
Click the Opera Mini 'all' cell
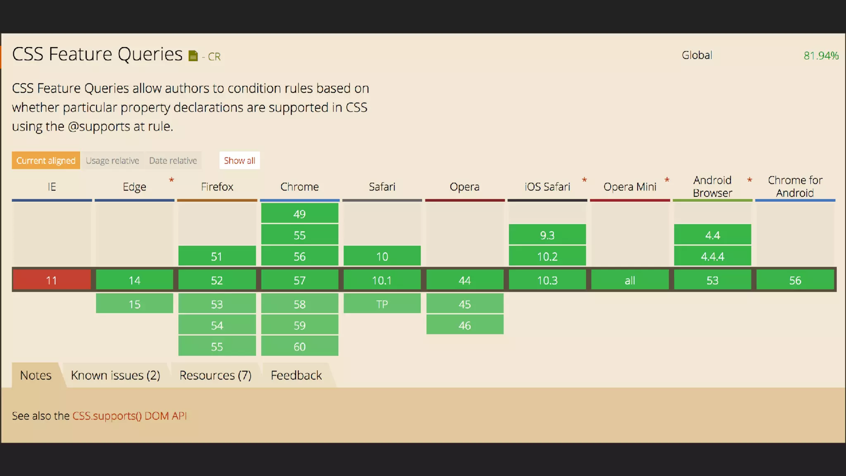630,281
